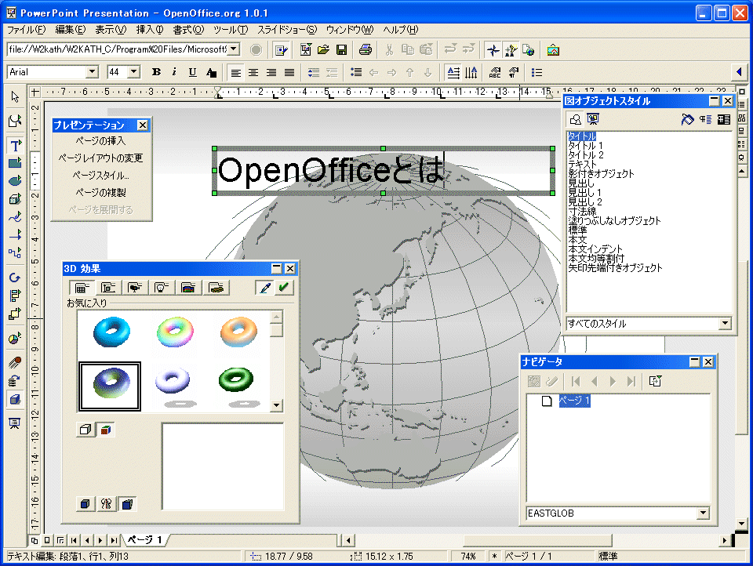Align text to the right
This screenshot has height=566, width=753.
[x=271, y=72]
